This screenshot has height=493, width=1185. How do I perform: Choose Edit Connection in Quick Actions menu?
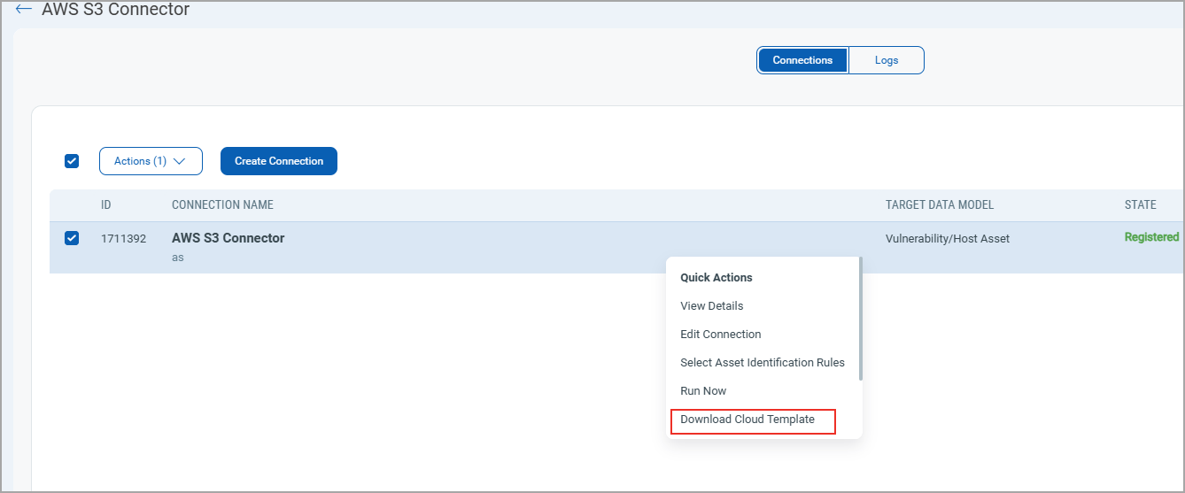720,335
